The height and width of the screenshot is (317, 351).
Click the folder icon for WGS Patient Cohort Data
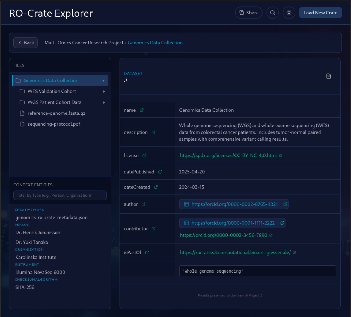[22, 102]
